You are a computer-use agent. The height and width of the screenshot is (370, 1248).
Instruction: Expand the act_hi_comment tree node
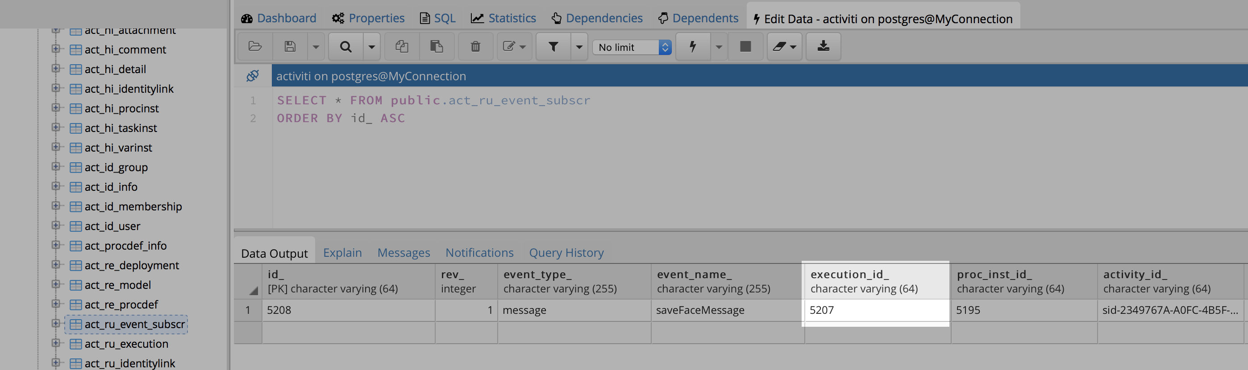(56, 49)
